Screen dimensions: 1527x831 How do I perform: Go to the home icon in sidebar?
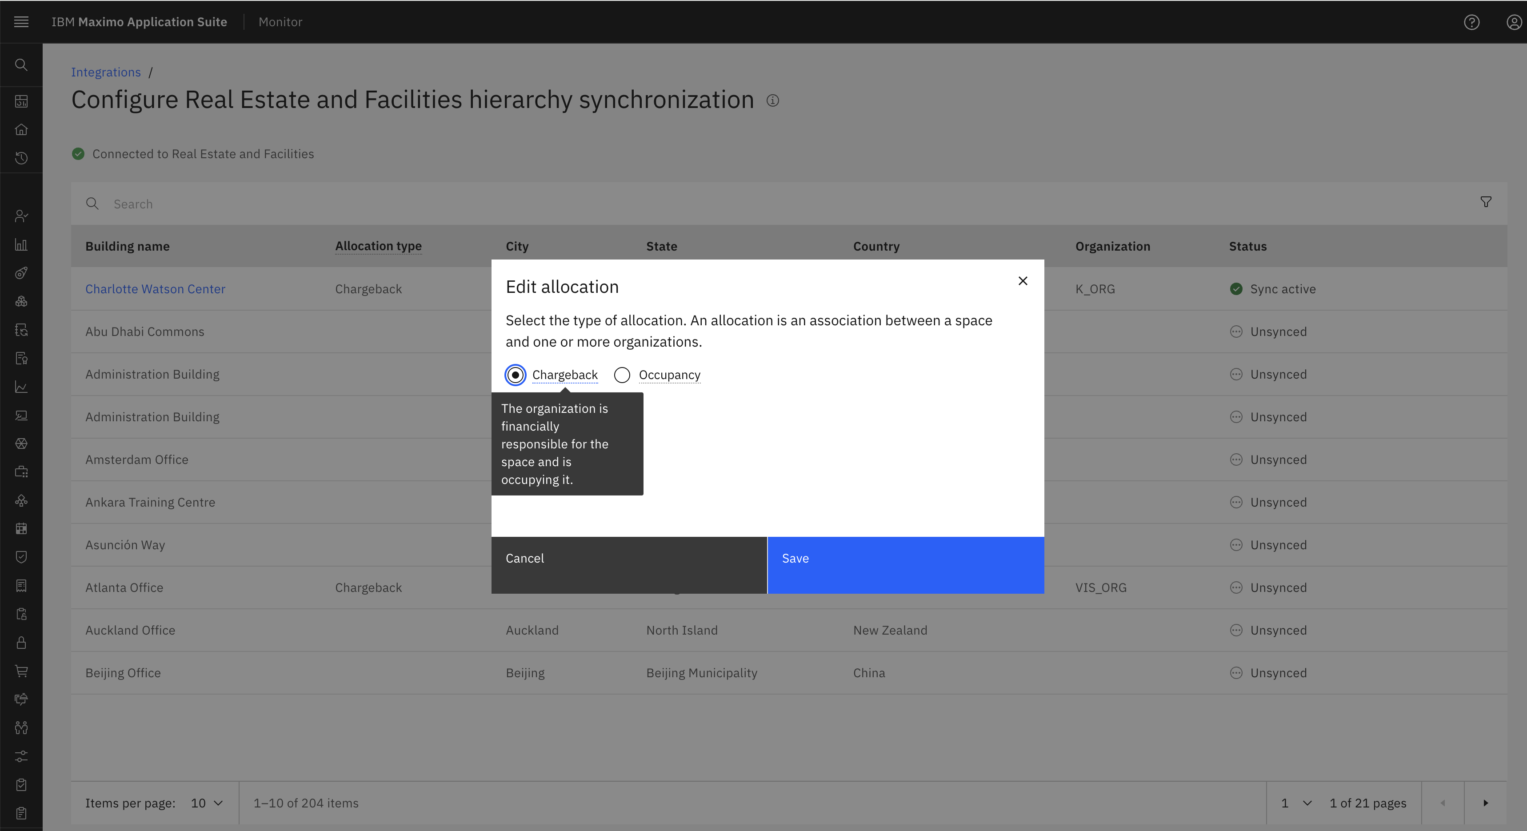(x=21, y=129)
